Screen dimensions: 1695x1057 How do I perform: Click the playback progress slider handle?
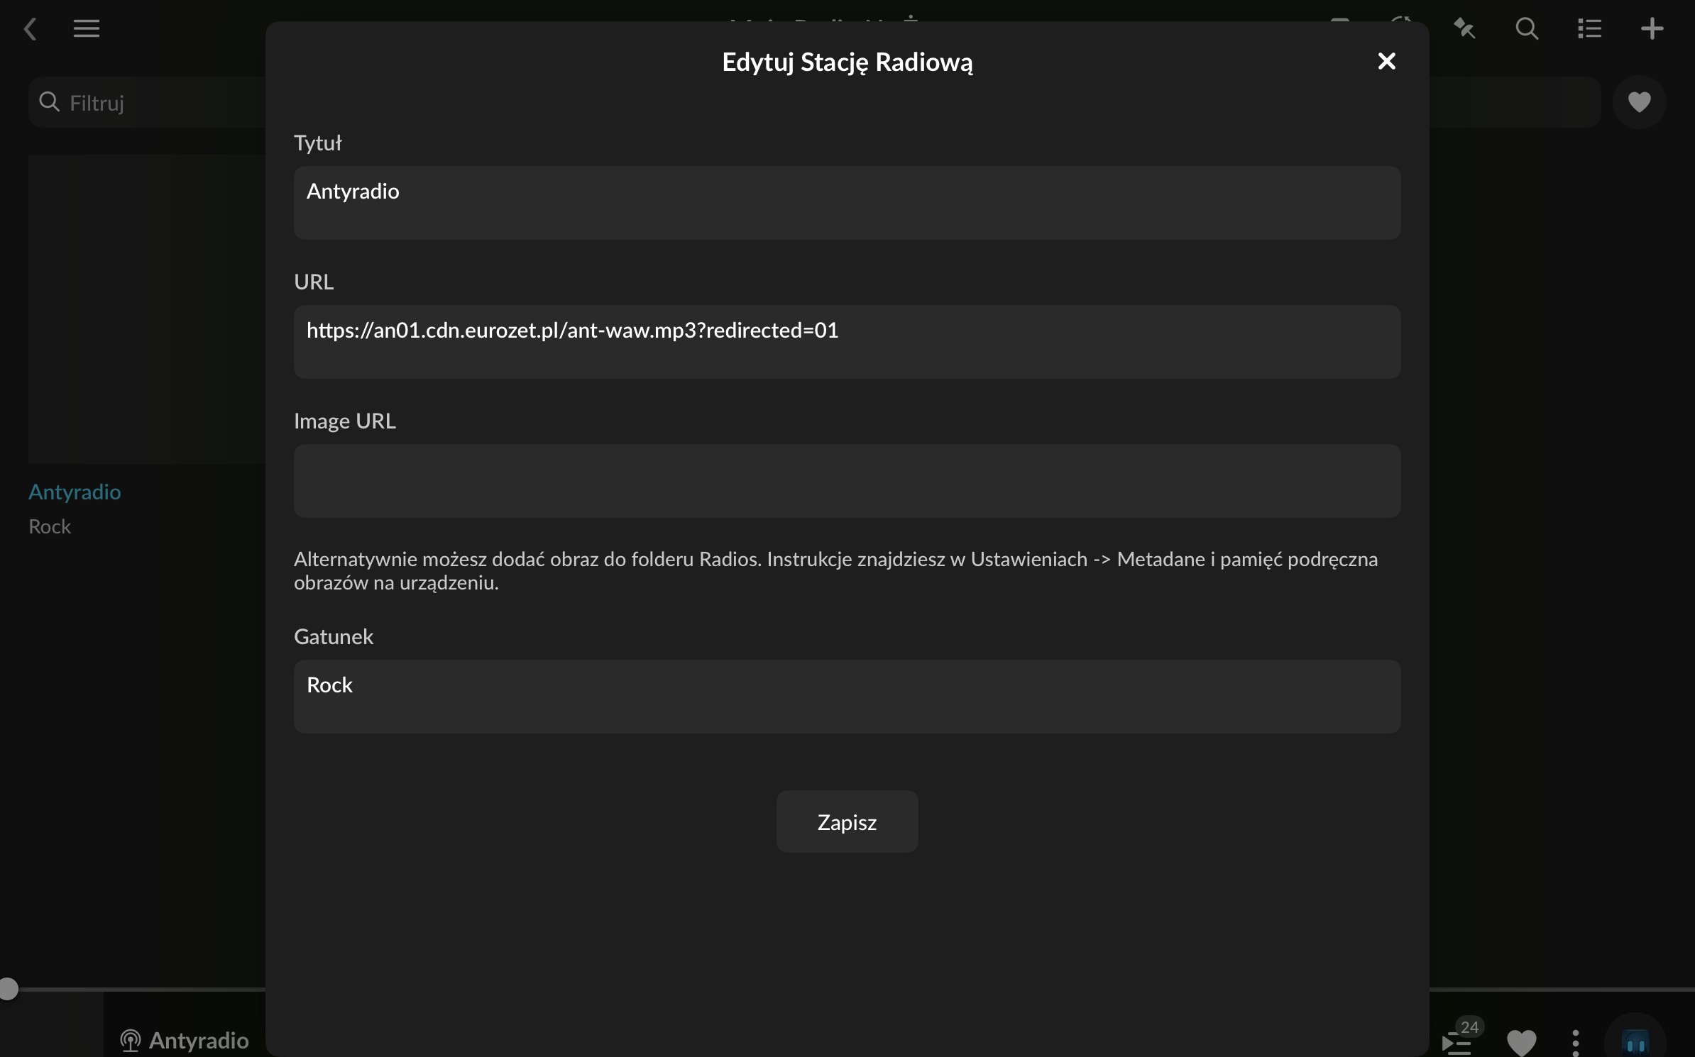tap(9, 989)
